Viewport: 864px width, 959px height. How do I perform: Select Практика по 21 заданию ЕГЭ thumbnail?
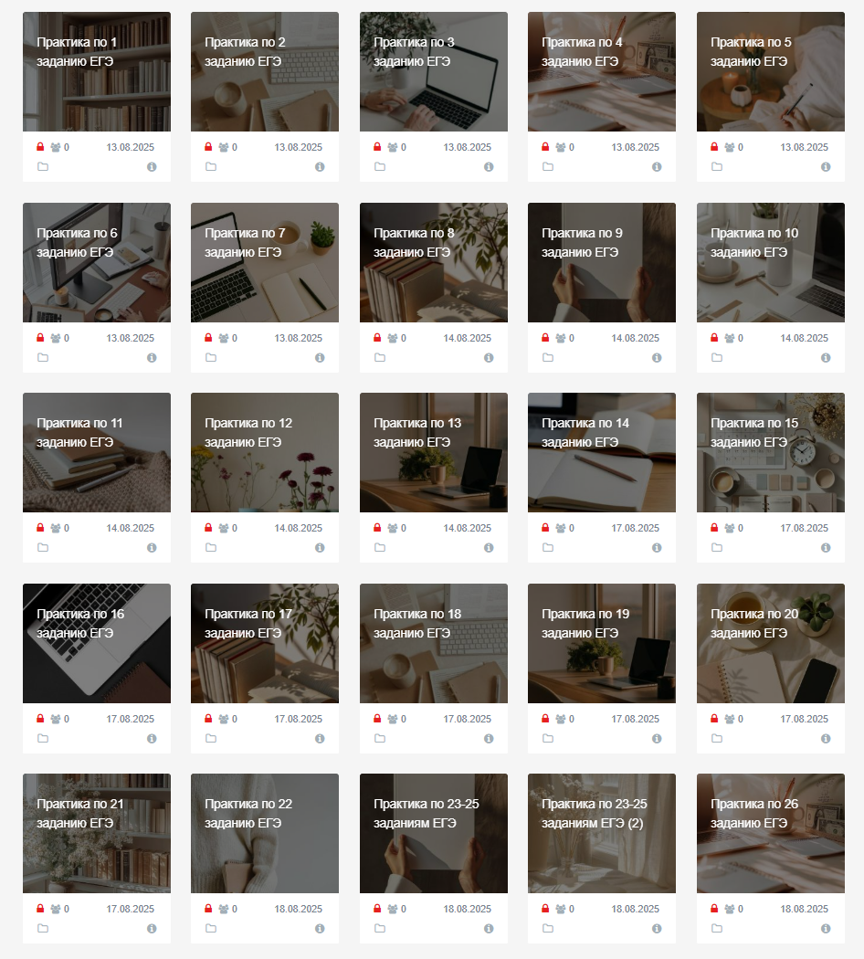click(x=97, y=833)
